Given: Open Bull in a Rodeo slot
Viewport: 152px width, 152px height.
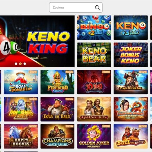Looking at the screenshot, I should (x=131, y=136).
